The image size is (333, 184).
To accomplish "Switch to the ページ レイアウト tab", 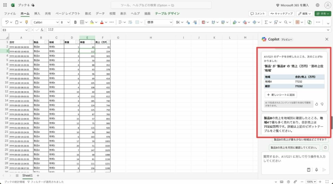I will (x=68, y=14).
